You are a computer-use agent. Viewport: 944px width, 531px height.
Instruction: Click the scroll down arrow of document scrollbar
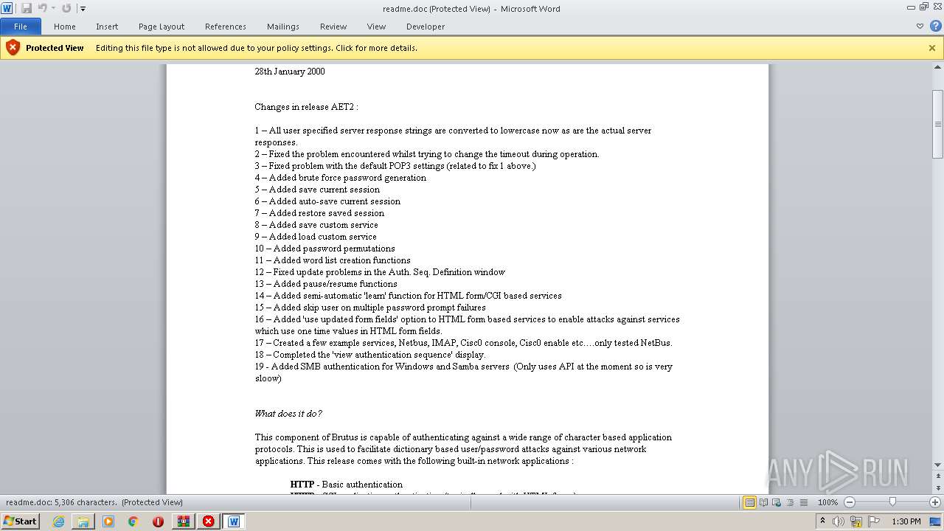[x=938, y=465]
